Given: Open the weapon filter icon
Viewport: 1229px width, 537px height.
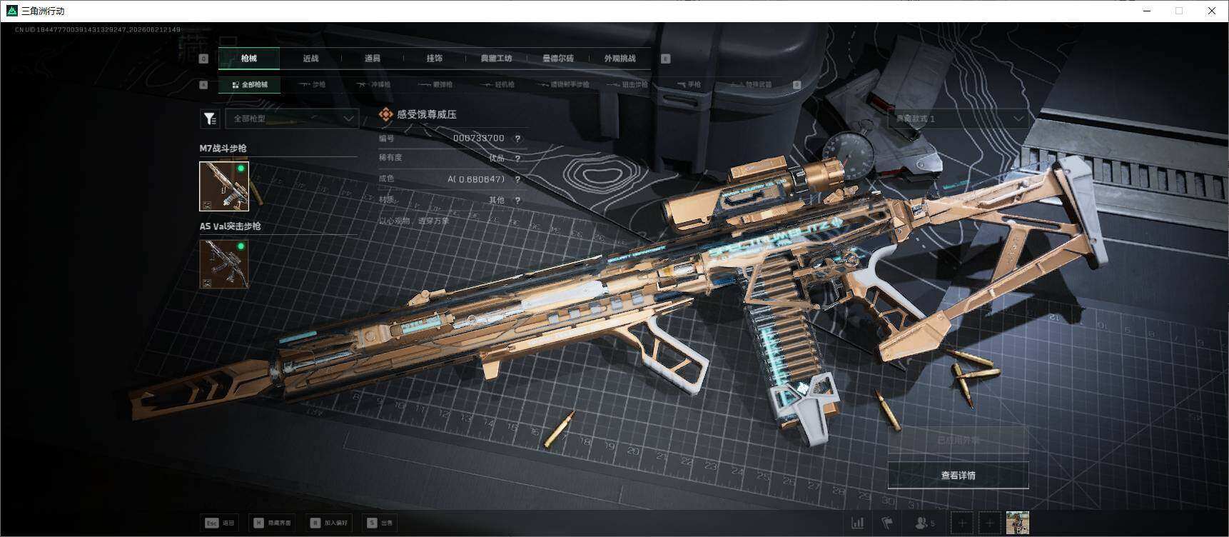Looking at the screenshot, I should point(210,119).
